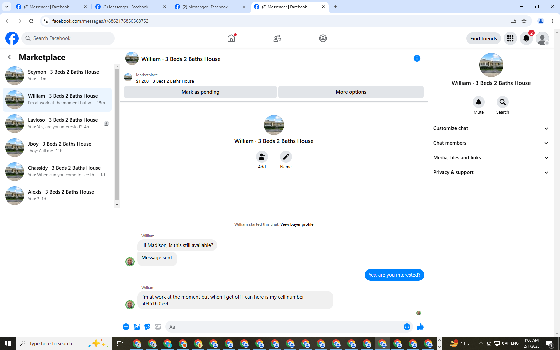Expand Privacy & support section
Viewport: 560px width, 350px height.
[491, 172]
